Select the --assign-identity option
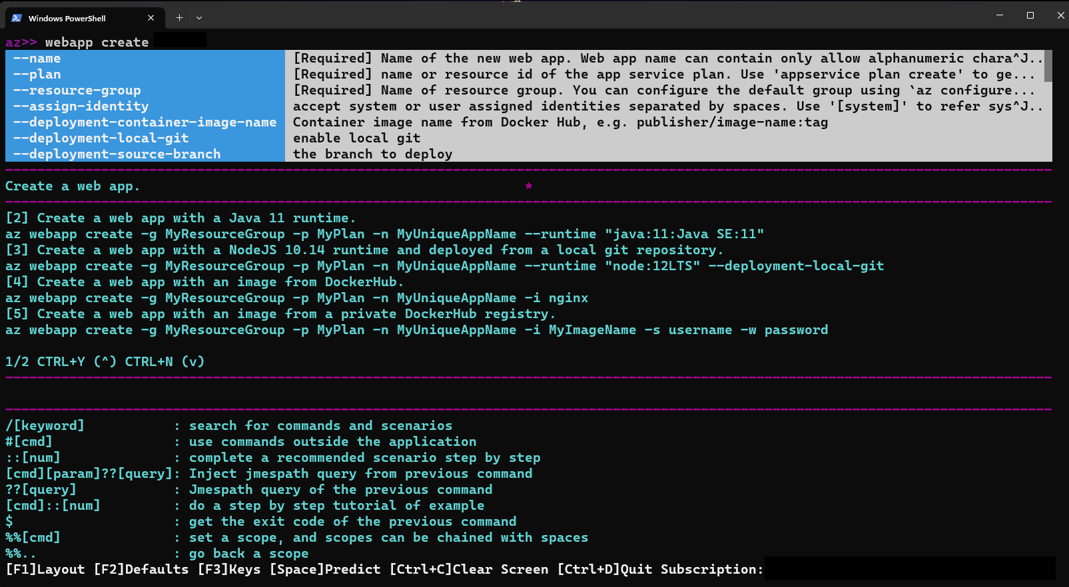This screenshot has width=1069, height=587. coord(81,106)
